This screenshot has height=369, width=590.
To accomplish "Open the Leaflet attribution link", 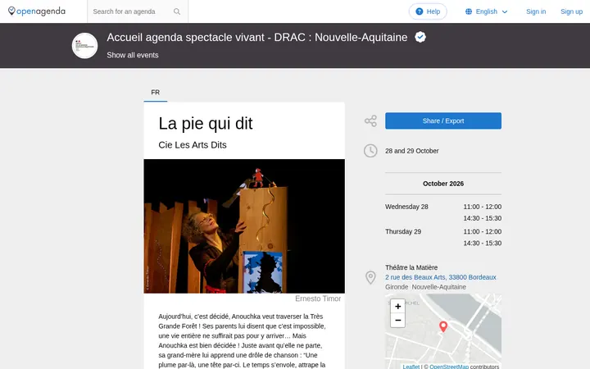I will coord(411,367).
